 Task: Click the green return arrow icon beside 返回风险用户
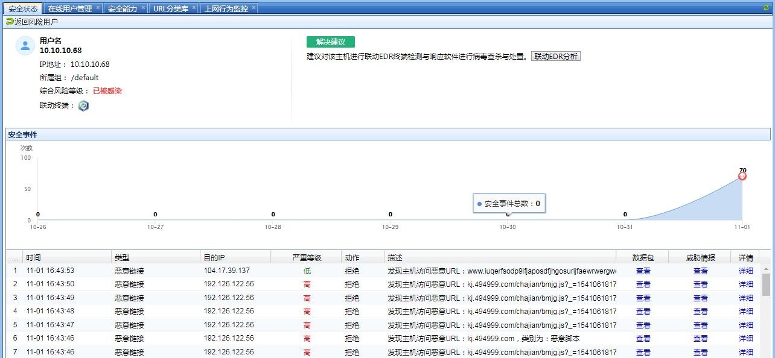tap(11, 19)
